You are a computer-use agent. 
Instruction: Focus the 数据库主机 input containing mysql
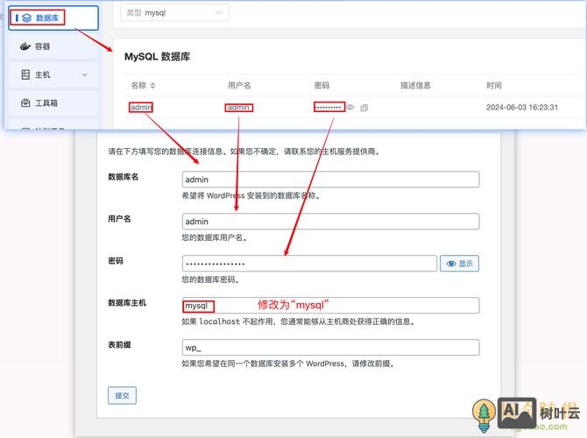(x=330, y=306)
